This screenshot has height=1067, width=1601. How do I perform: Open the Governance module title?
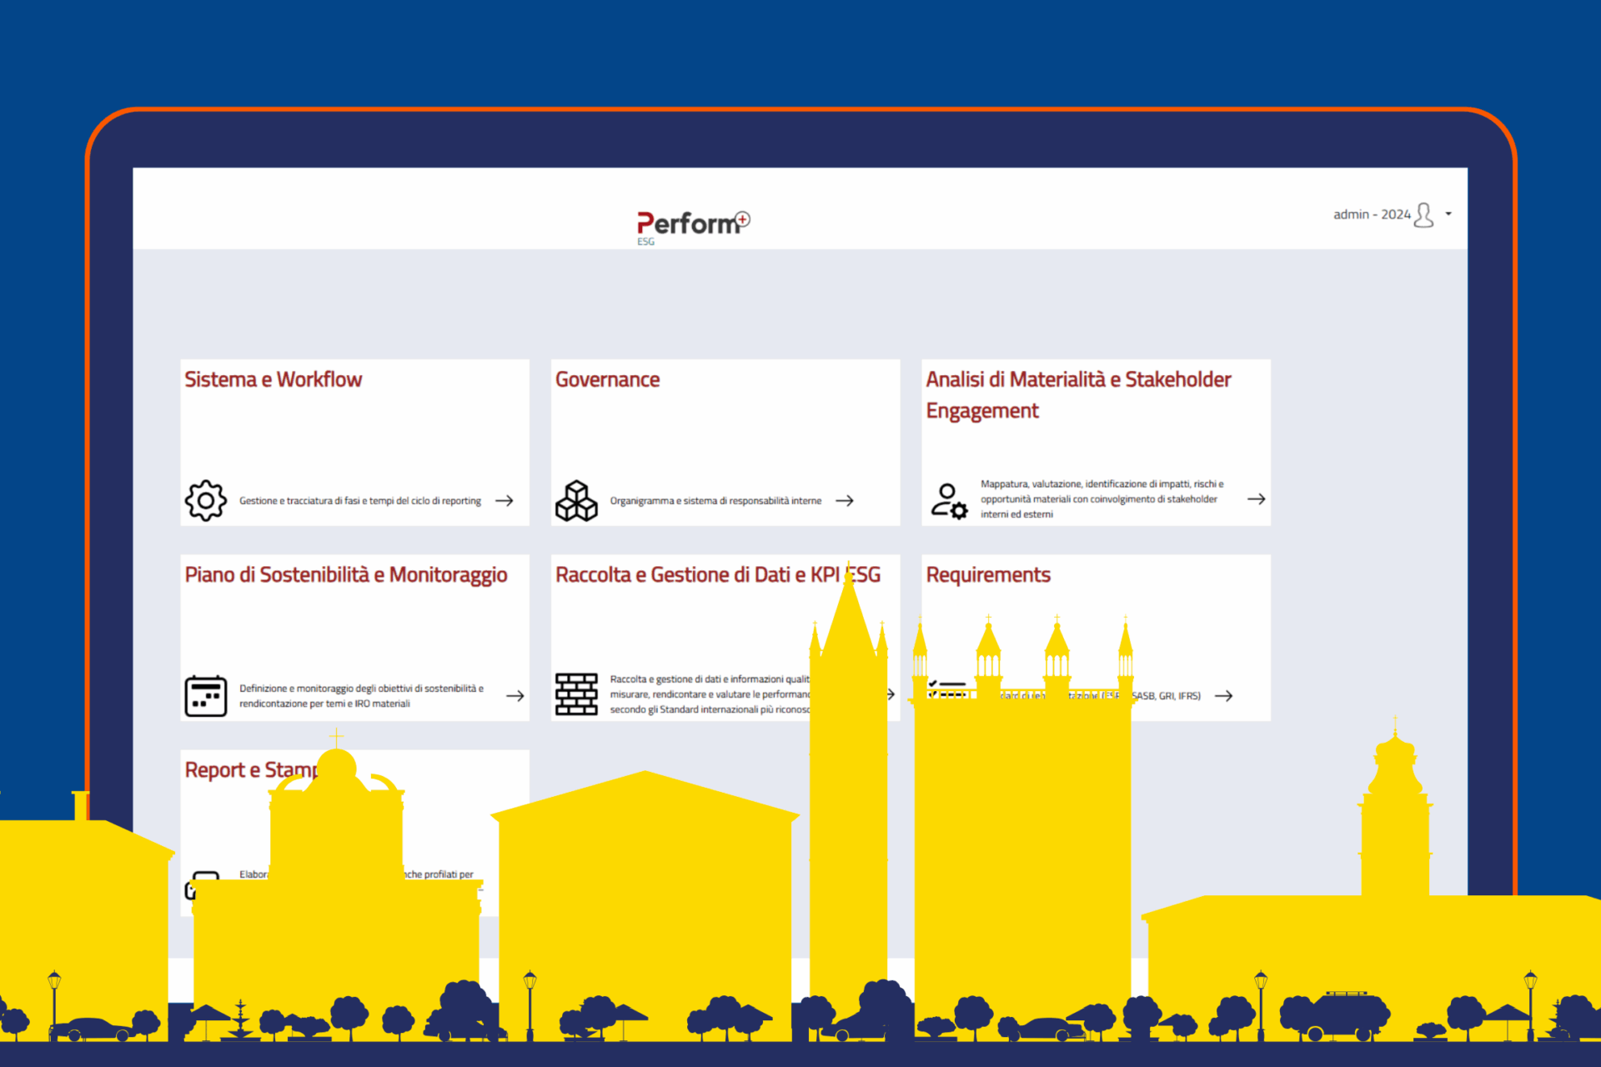[x=607, y=380]
